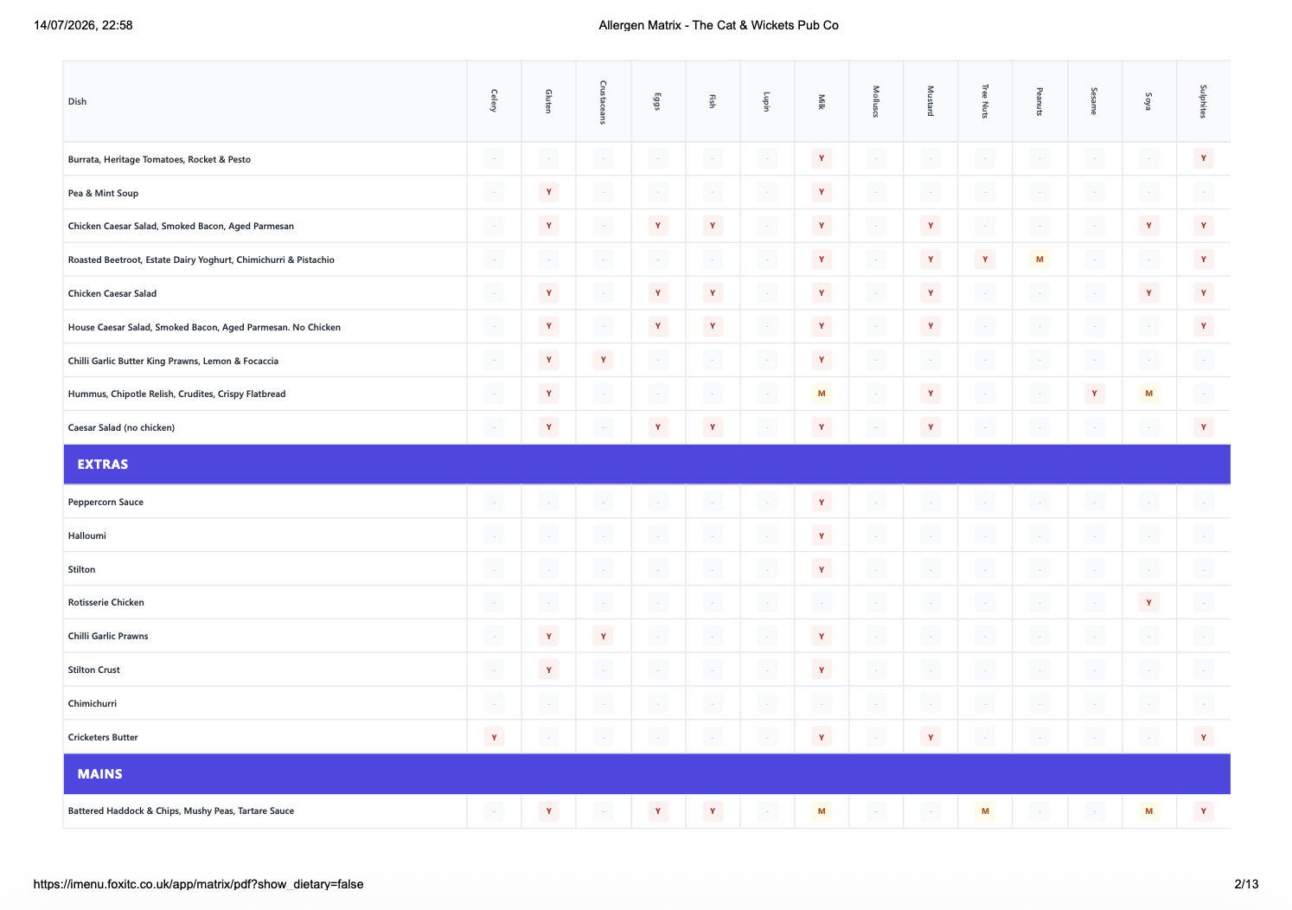
Task: Select the Roasted Beetroot, Estate Dairy Yoghurt dish
Action: [201, 260]
